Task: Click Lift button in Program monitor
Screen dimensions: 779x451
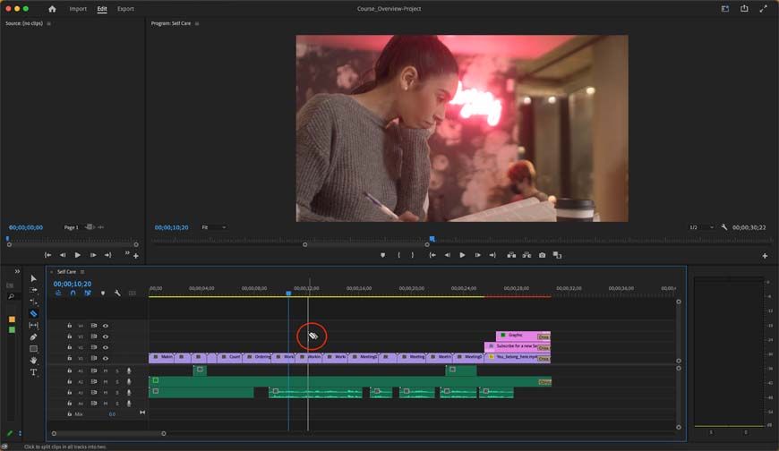Action: pos(511,255)
